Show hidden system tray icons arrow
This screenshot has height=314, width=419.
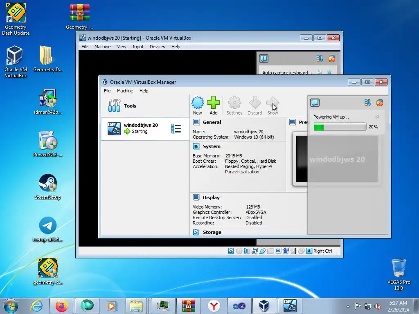(348, 306)
